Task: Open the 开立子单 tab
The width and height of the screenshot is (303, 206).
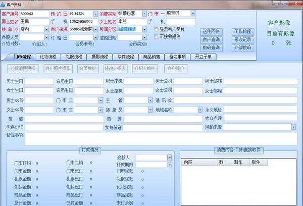Action: tap(204, 57)
